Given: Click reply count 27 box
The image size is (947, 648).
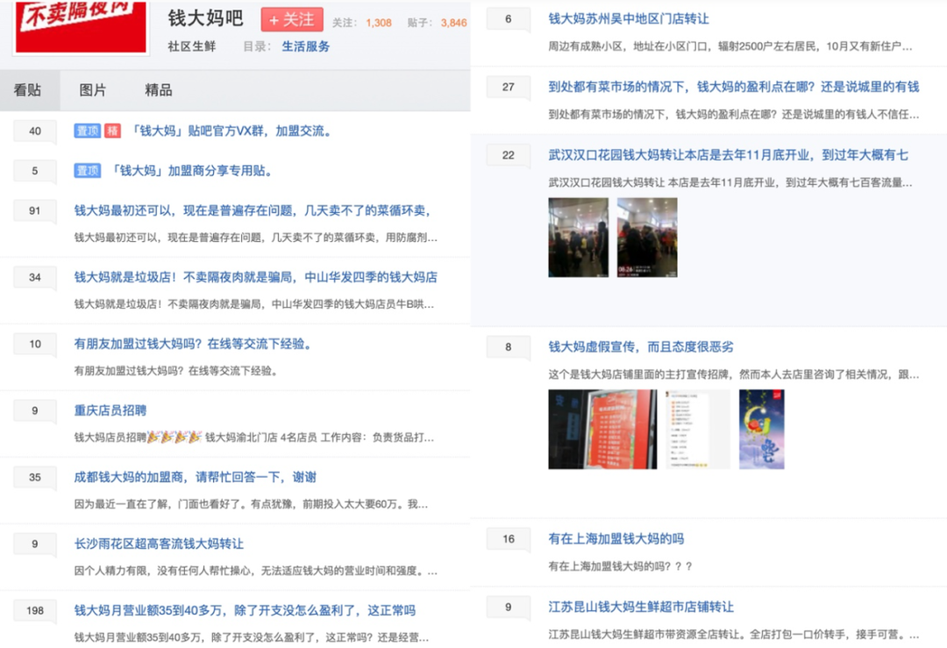Looking at the screenshot, I should pyautogui.click(x=509, y=87).
